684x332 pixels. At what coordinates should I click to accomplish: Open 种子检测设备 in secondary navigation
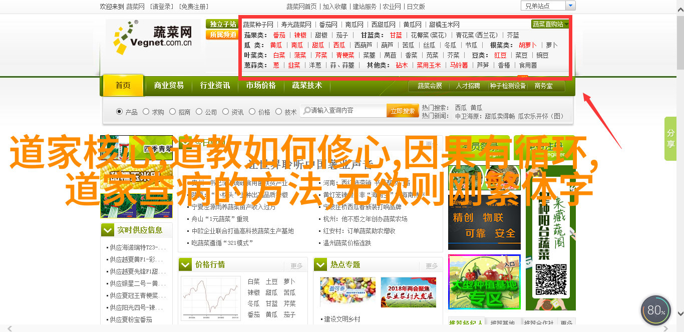coord(508,86)
